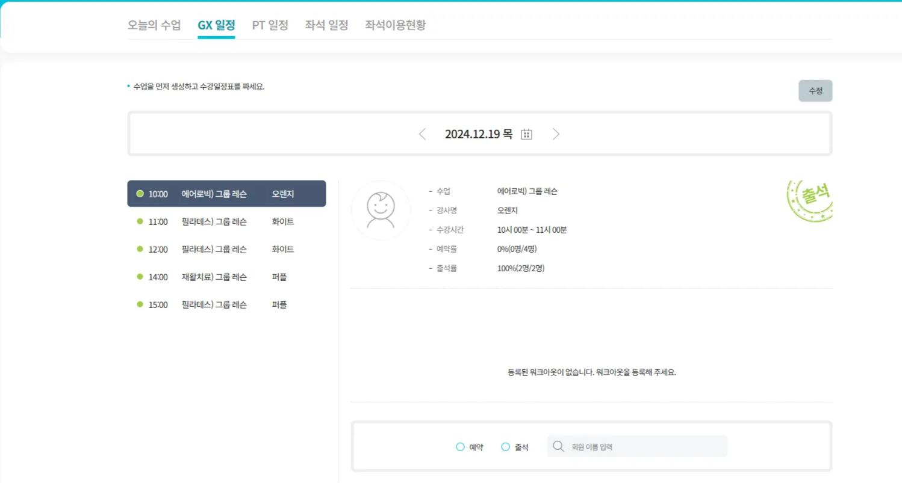Go to next day arrow

point(556,134)
